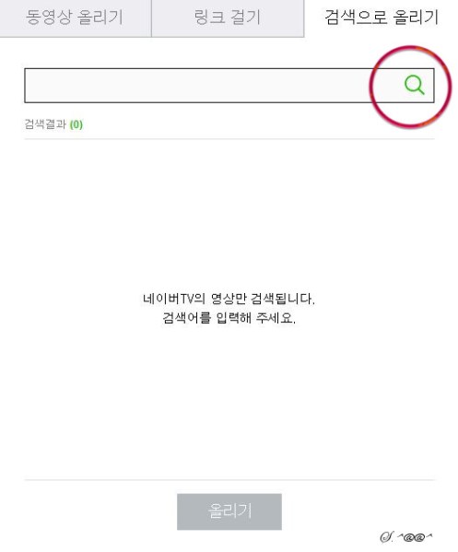Click the divider line above the 올리기 button
The width and height of the screenshot is (458, 552).
(229, 479)
